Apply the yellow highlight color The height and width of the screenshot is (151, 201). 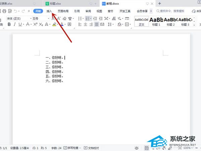tap(54, 24)
